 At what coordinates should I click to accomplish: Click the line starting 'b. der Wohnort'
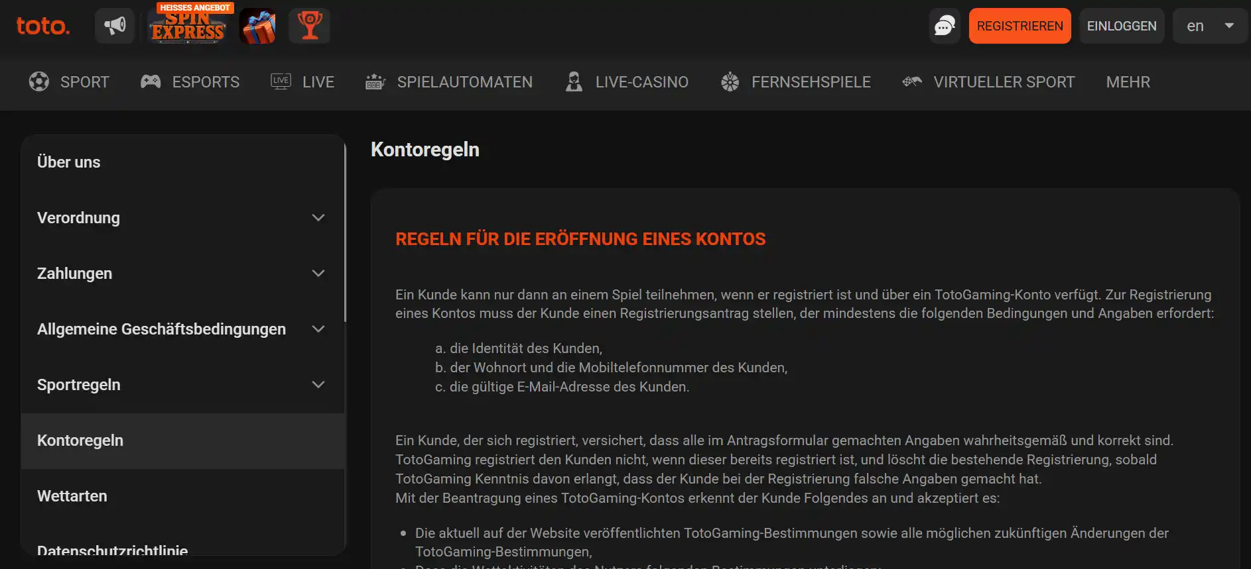(611, 368)
